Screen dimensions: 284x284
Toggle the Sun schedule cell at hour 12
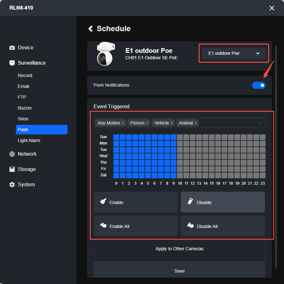pos(193,137)
